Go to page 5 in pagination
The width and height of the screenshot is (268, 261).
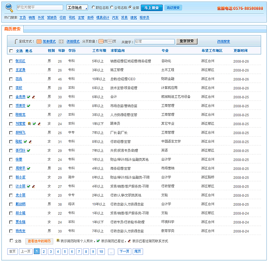[x=64, y=251]
